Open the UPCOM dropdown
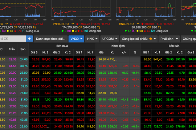Screen dimensions: 196x130 (x=110, y=39)
